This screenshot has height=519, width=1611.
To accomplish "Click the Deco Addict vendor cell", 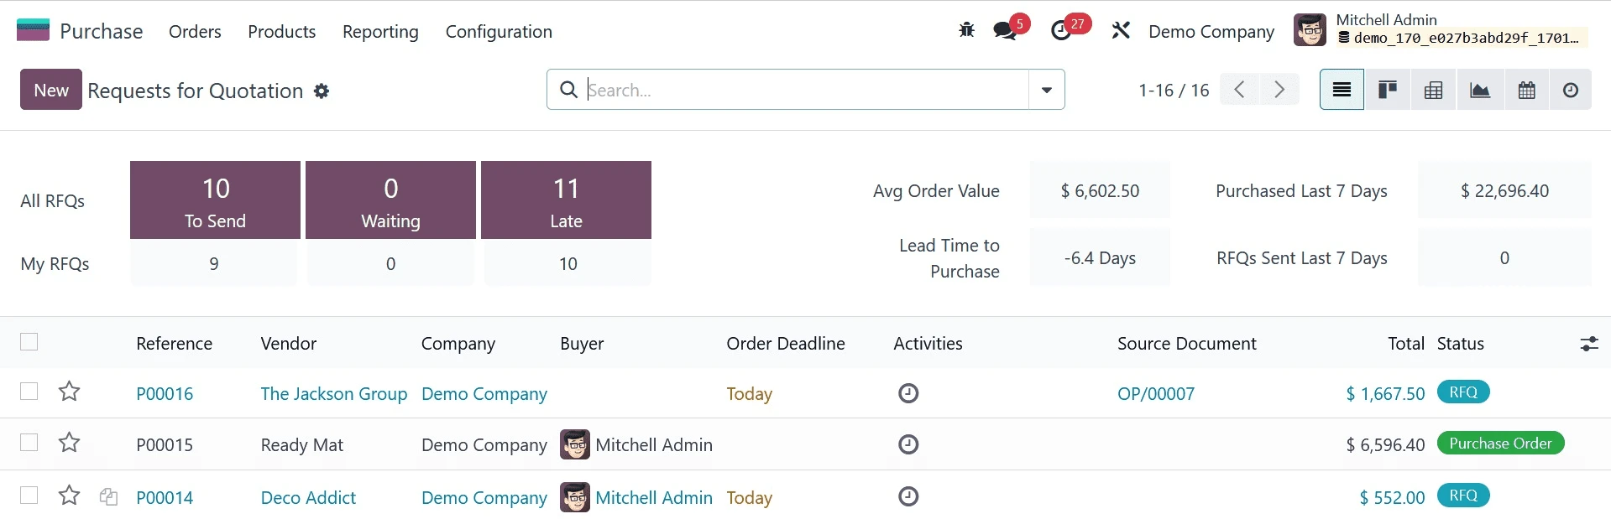I will click(x=308, y=498).
